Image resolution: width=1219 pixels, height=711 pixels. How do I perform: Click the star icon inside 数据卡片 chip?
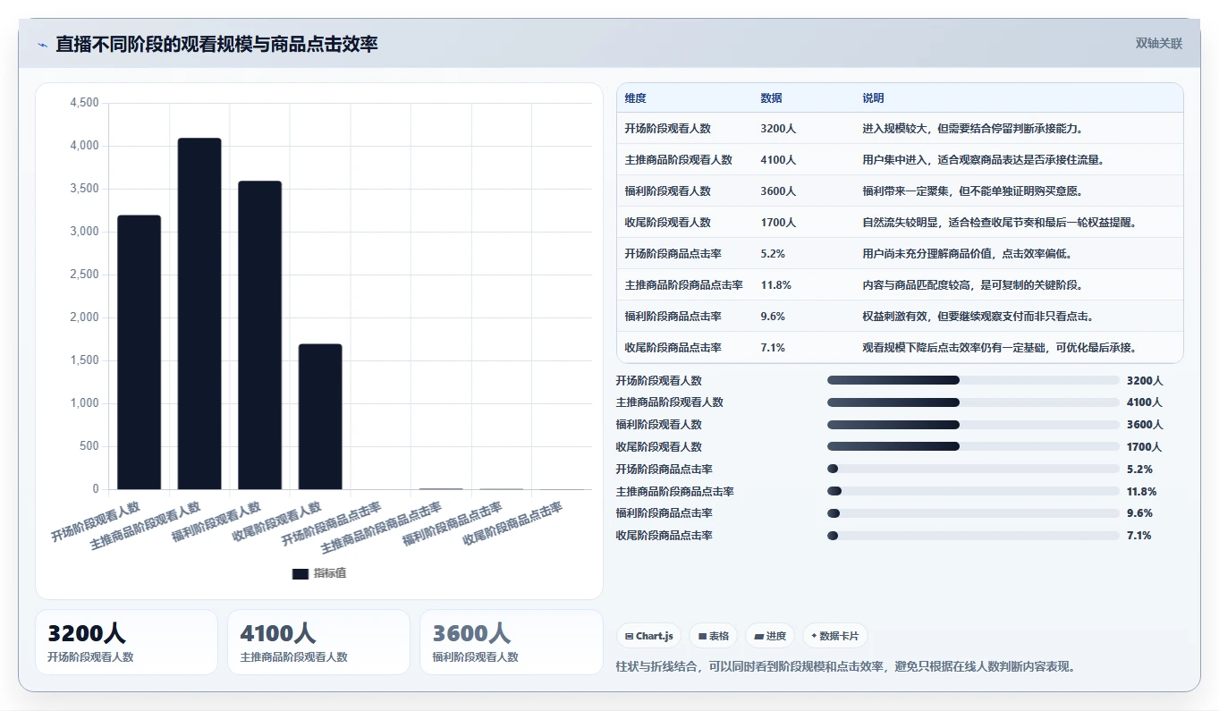tap(814, 637)
